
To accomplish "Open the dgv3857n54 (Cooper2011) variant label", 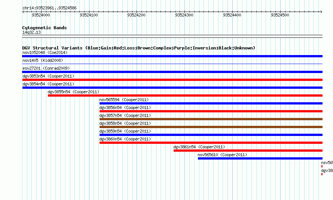I will 125,115.
